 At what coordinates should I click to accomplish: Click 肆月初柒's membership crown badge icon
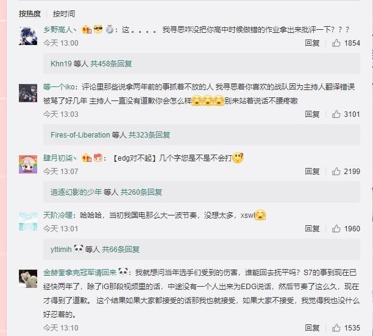pyautogui.click(x=87, y=158)
